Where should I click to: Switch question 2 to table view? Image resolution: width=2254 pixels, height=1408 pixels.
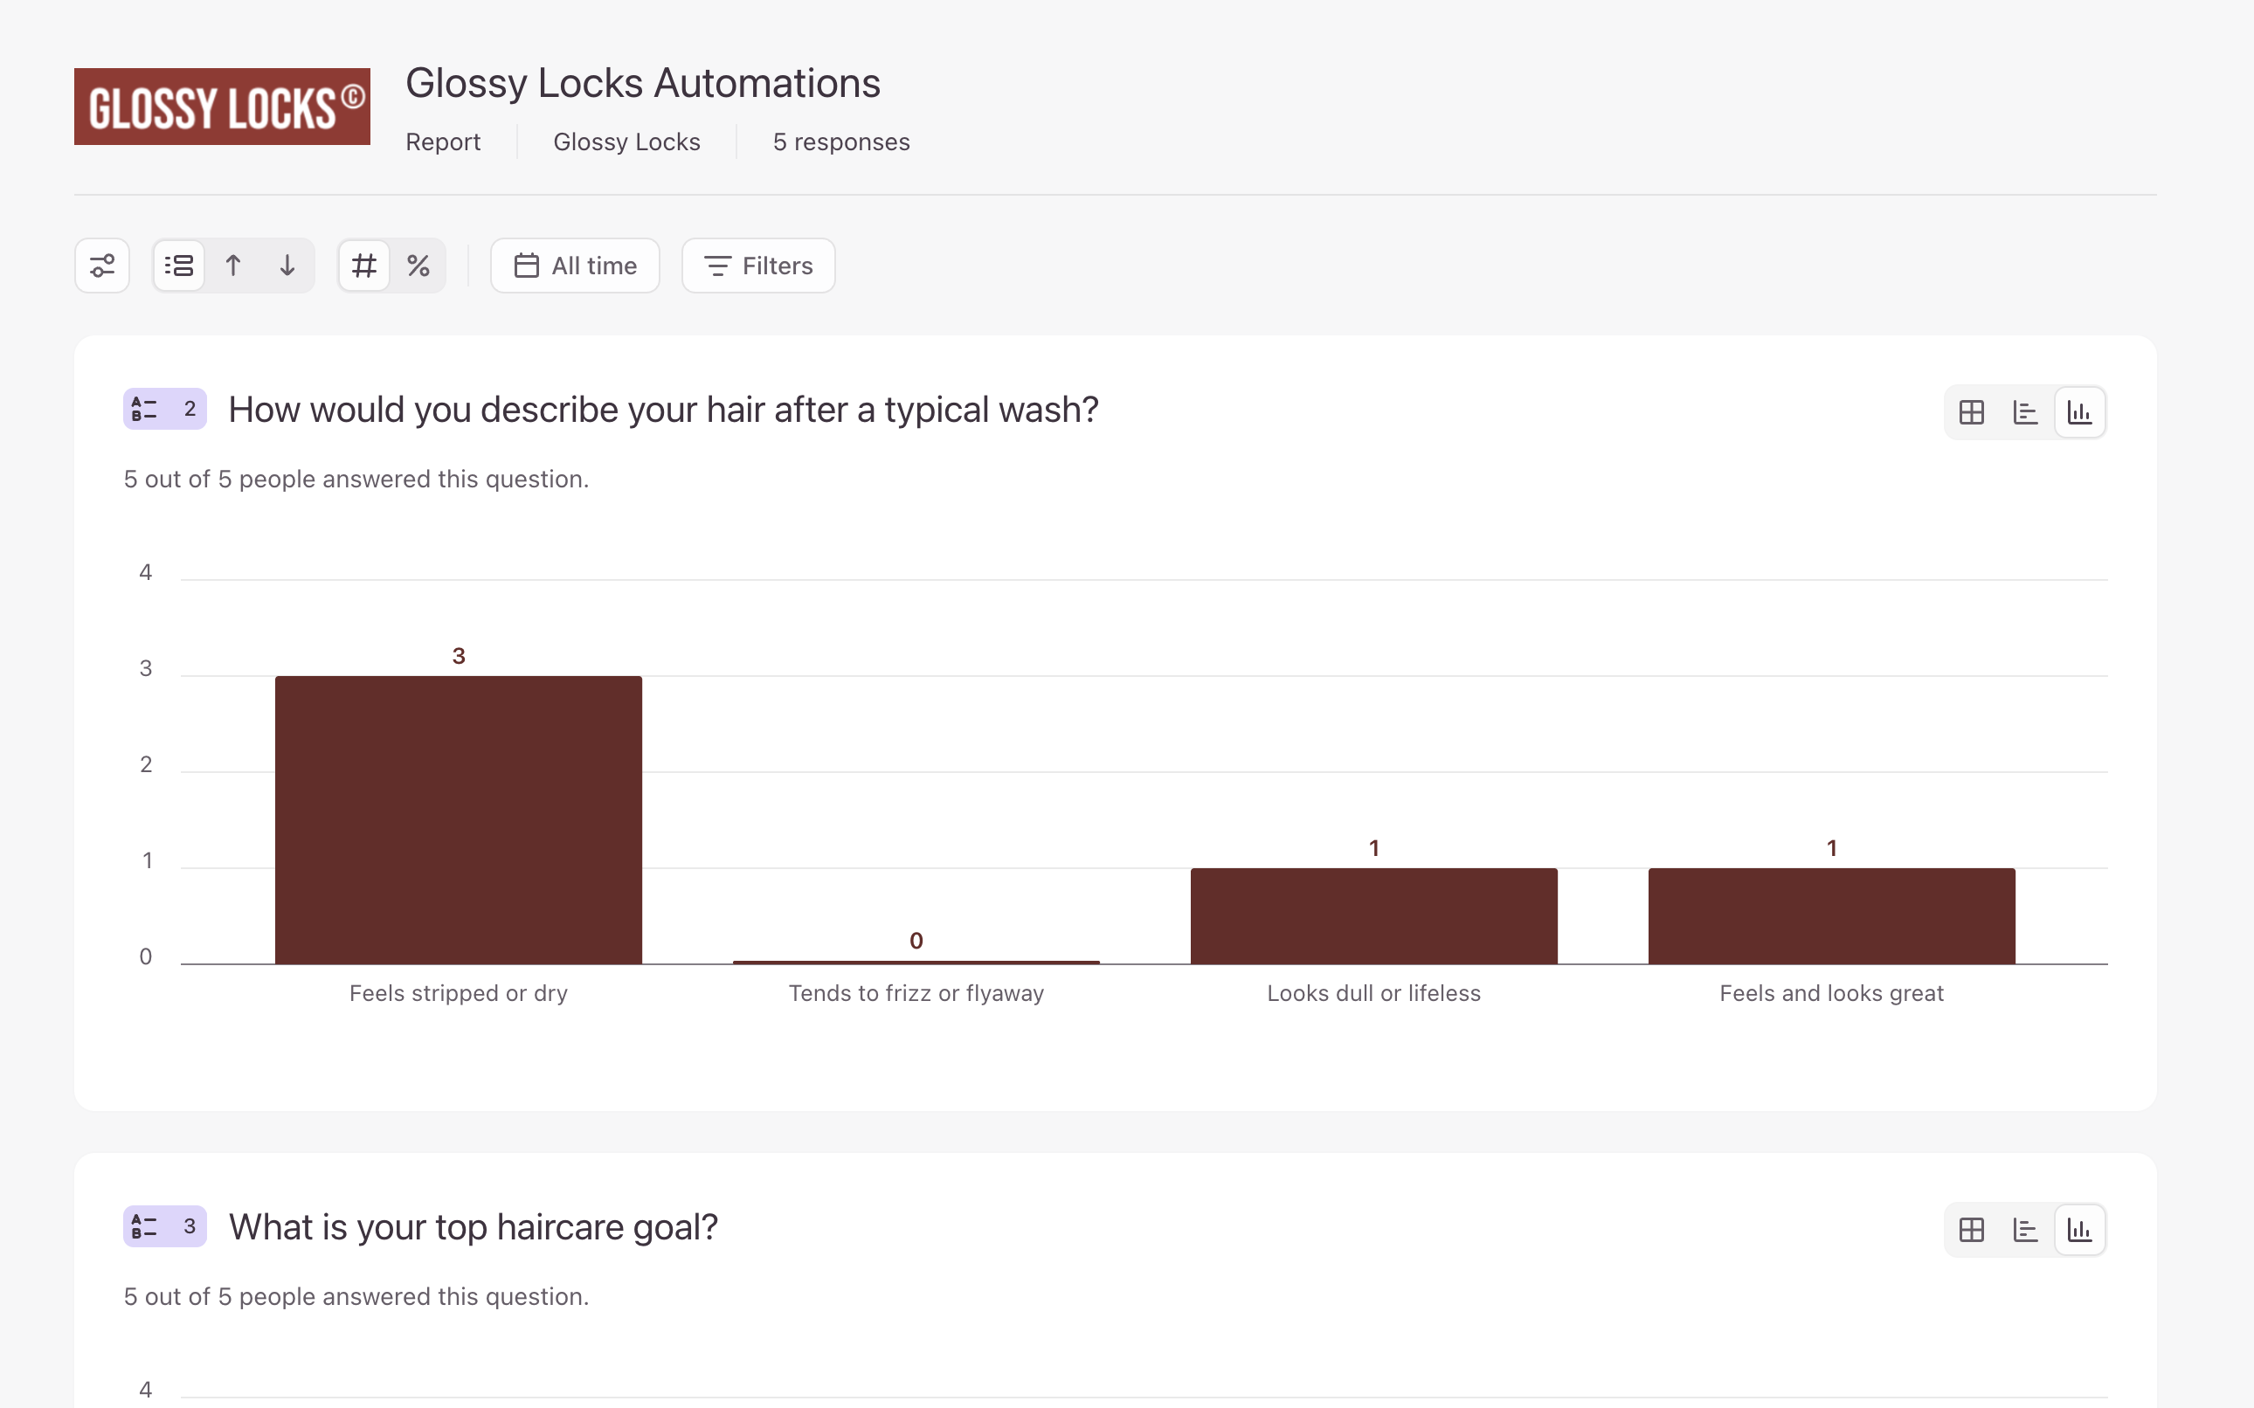coord(1971,411)
